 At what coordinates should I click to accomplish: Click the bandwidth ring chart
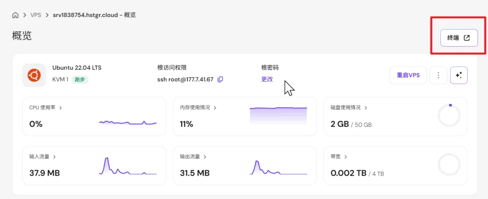[449, 164]
